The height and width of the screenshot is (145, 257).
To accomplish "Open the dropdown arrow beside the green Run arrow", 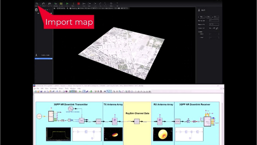I will coord(82,92).
